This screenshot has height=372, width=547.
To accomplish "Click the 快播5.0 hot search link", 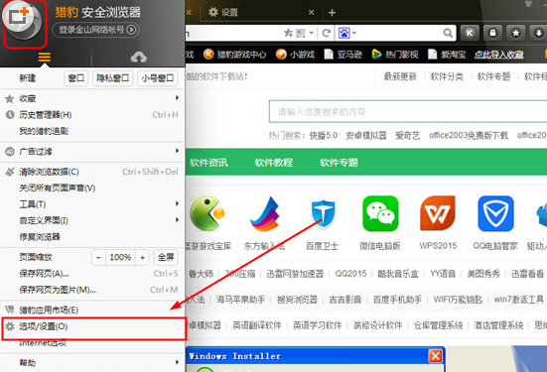I will (323, 135).
